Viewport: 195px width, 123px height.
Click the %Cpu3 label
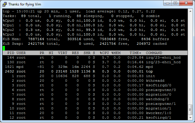(x=8, y=34)
